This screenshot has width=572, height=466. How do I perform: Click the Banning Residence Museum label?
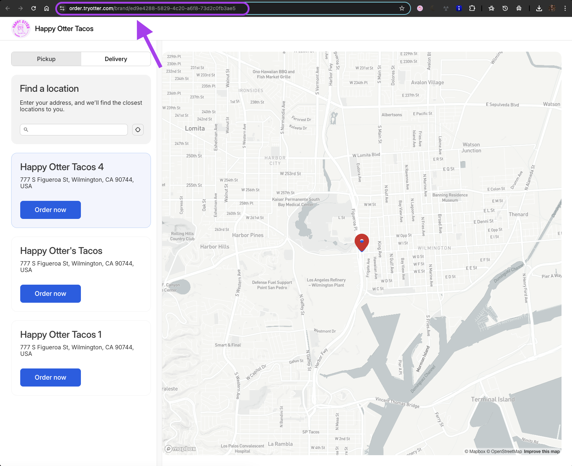450,198
